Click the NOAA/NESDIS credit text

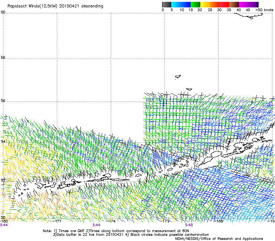coord(219,238)
